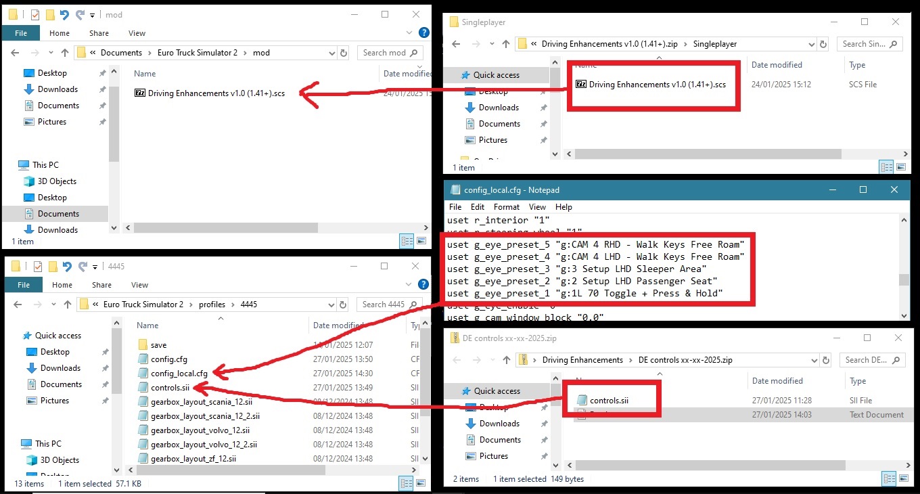The height and width of the screenshot is (494, 920).
Task: Click Undo icon in 4445 window titlebar
Action: click(x=66, y=266)
